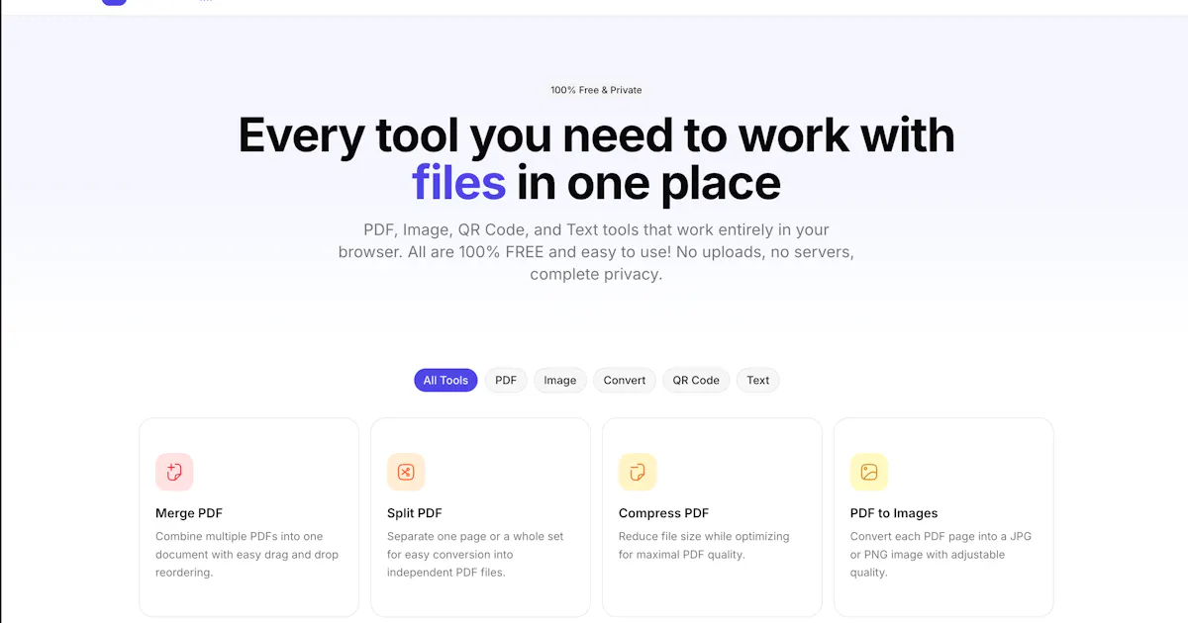Viewport: 1188px width, 623px height.
Task: Select the All Tools filter tab
Action: [x=445, y=380]
